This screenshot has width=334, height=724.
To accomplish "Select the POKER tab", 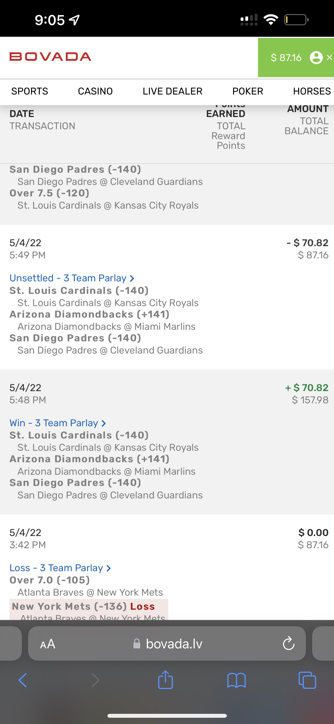I will [x=248, y=91].
